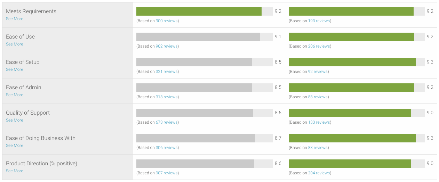Click the 206 reviews link
The width and height of the screenshot is (439, 182).
[319, 46]
